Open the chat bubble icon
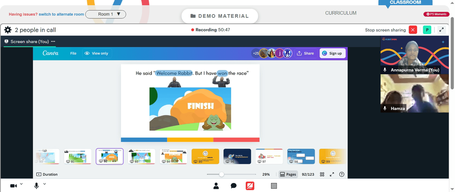The image size is (455, 192). (233, 186)
